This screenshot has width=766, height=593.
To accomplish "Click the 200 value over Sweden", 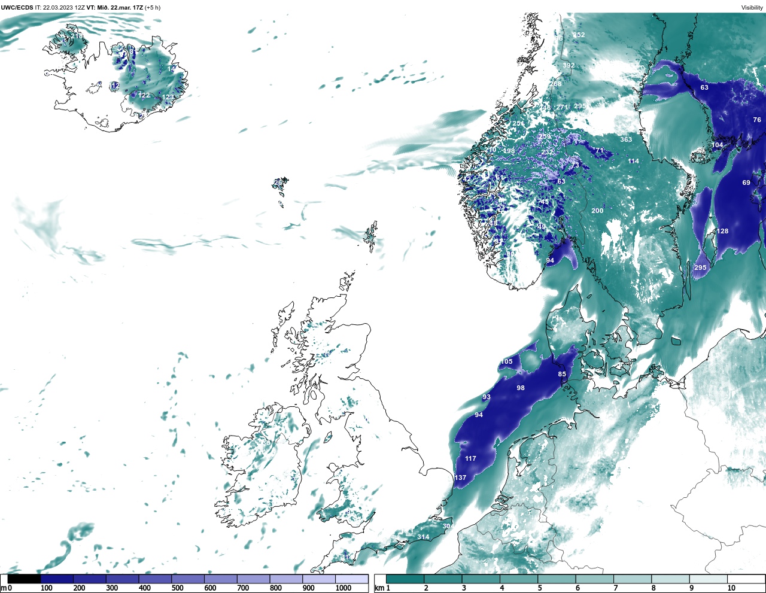I will pyautogui.click(x=597, y=211).
